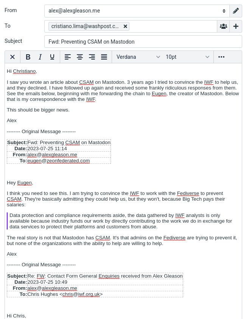Click the "Hi Chris," line at bottom
Image resolution: width=246 pixels, height=319 pixels.
[16, 316]
